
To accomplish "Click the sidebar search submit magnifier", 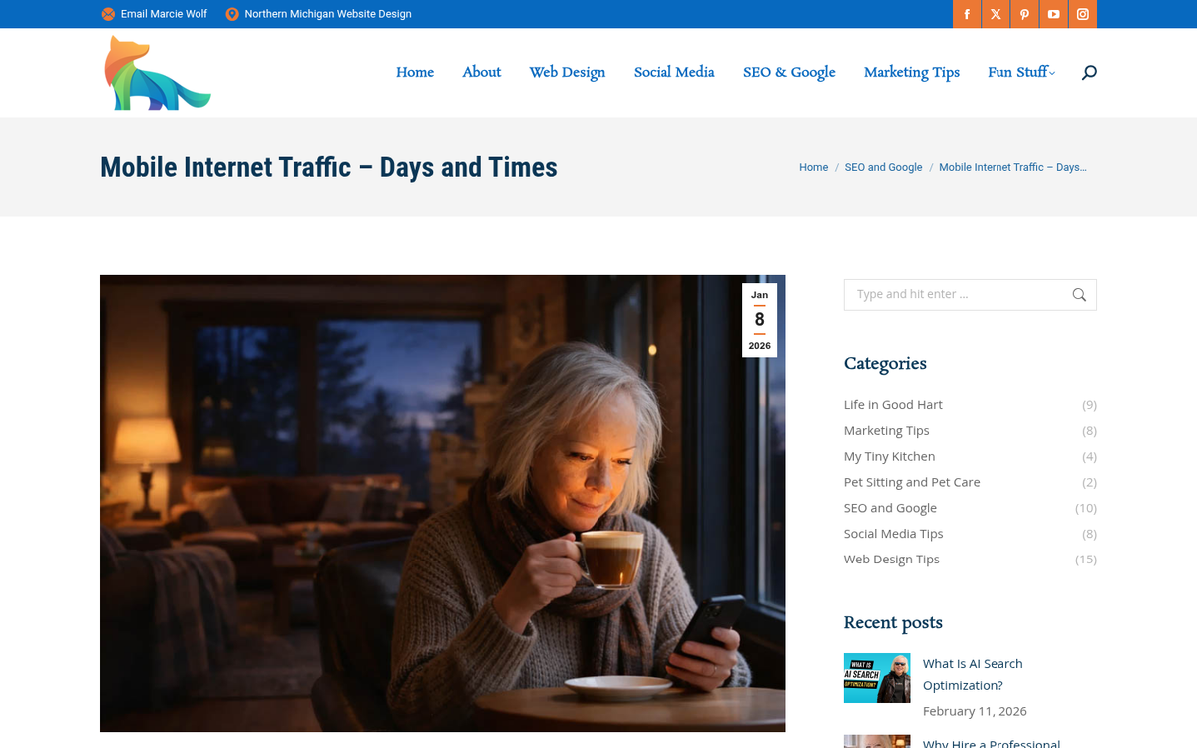I will coord(1079,294).
